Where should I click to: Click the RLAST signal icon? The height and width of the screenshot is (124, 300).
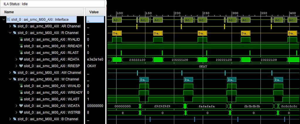[x=21, y=53]
